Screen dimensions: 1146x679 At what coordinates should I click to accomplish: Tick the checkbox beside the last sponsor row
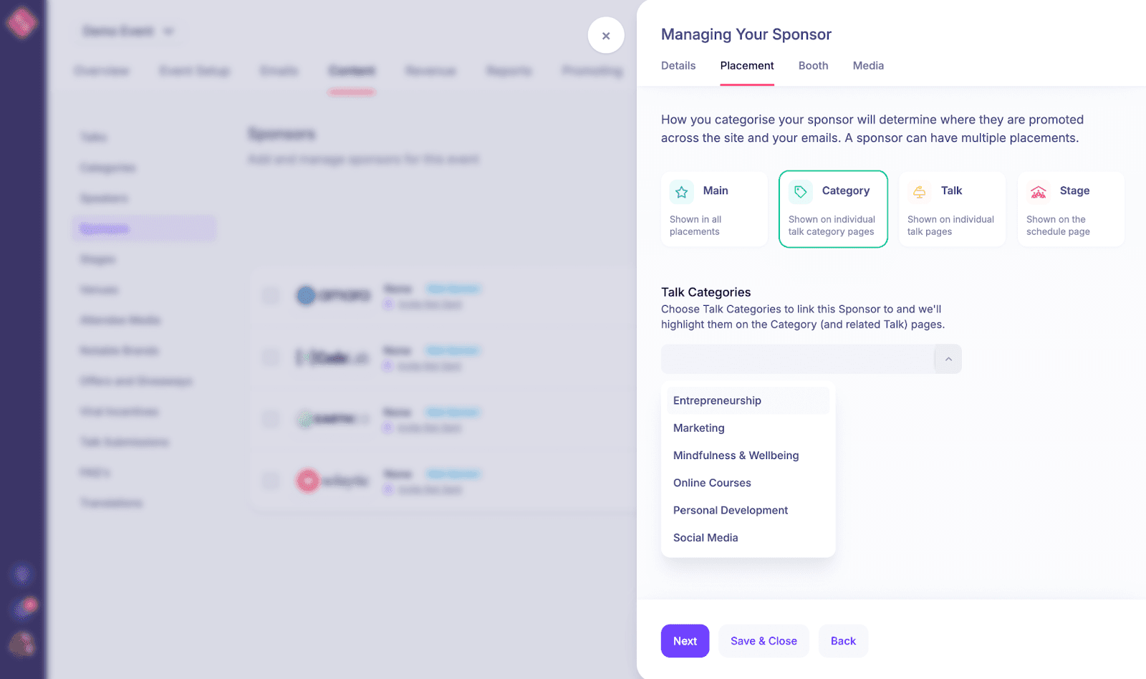point(270,481)
